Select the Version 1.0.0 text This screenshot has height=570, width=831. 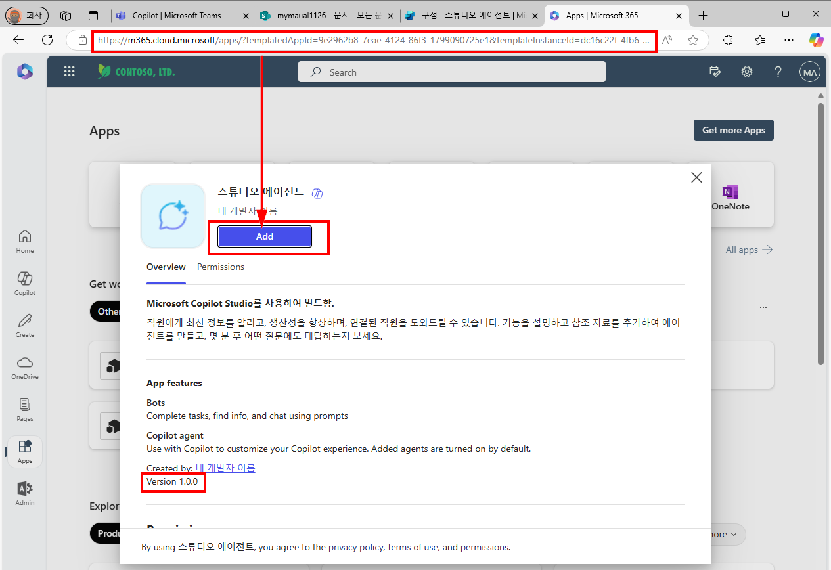pyautogui.click(x=172, y=482)
